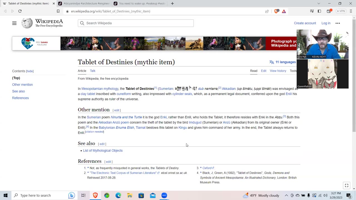Click Kevin Hoyt's video thumbnail
Screen dimensions: 356x200
pyautogui.click(x=322, y=44)
